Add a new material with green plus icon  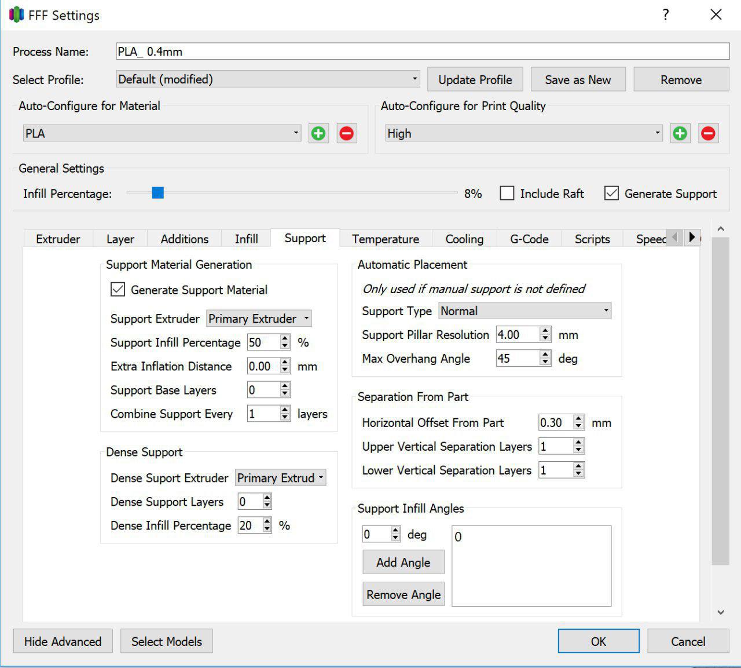[318, 134]
